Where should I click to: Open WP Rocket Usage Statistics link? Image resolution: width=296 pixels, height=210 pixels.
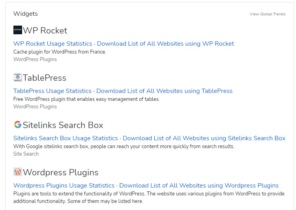pyautogui.click(x=52, y=44)
